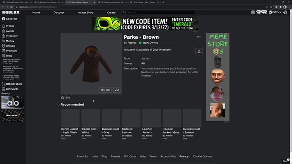
Task: Click the Meme Store side advertisement
Action: (x=218, y=77)
